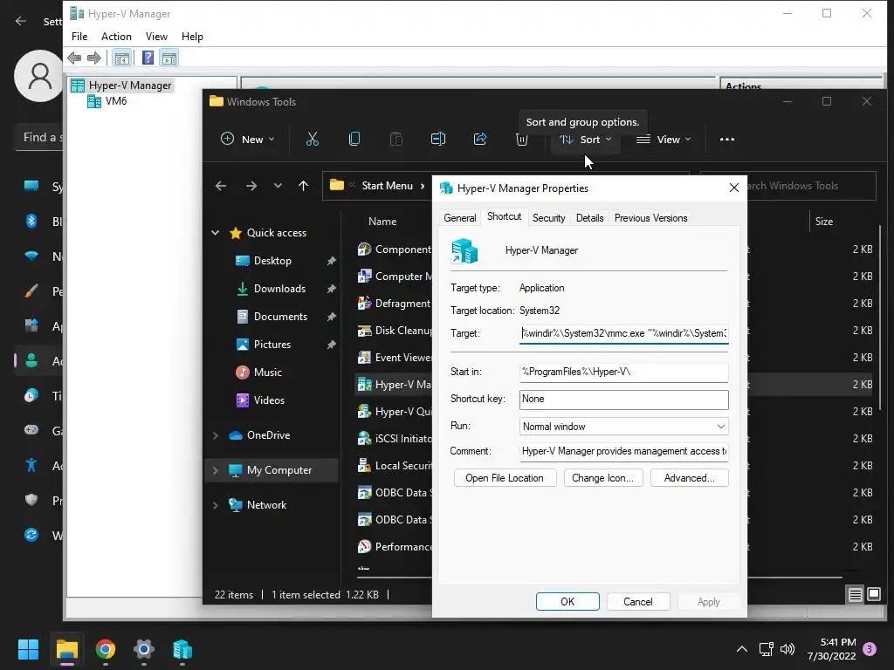Screen dimensions: 894x670
Task: Collapse the Quick access tree node
Action: point(216,232)
